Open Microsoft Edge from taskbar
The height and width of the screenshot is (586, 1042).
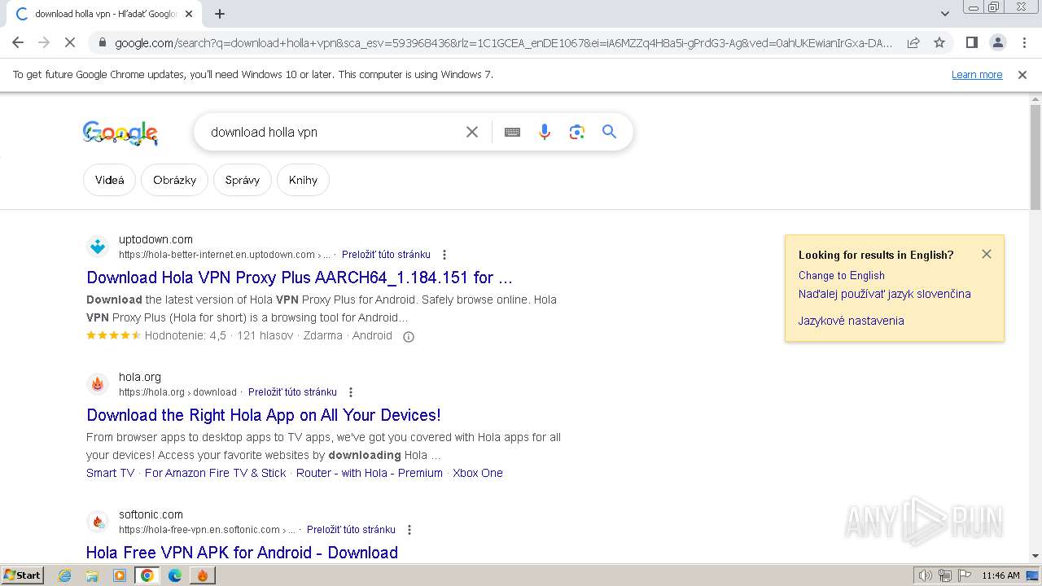(175, 575)
